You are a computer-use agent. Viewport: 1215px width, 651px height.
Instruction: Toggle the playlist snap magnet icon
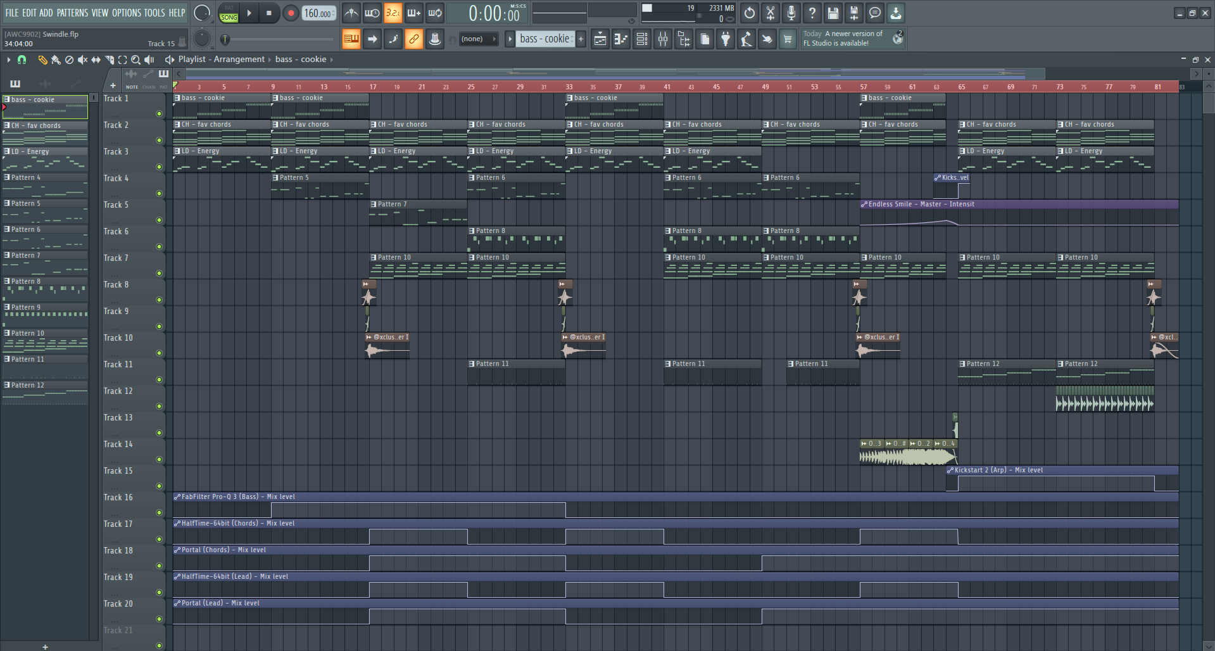click(22, 60)
